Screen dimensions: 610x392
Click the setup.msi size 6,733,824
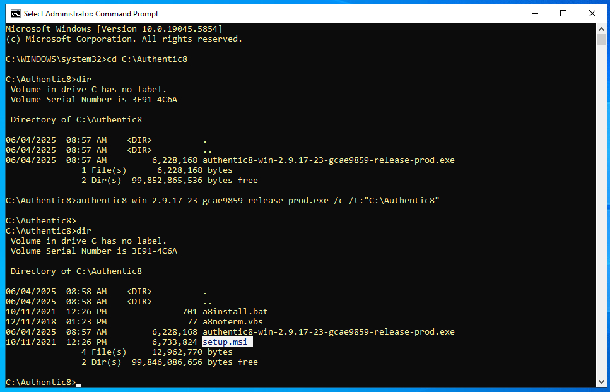(x=175, y=342)
